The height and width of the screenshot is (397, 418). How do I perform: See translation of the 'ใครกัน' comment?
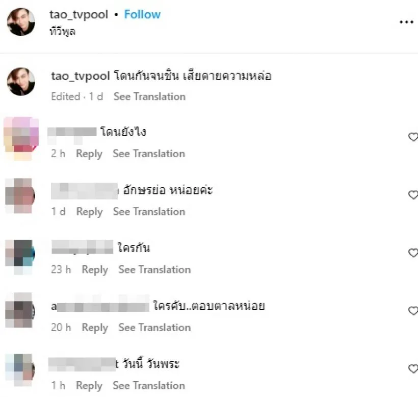(x=154, y=269)
